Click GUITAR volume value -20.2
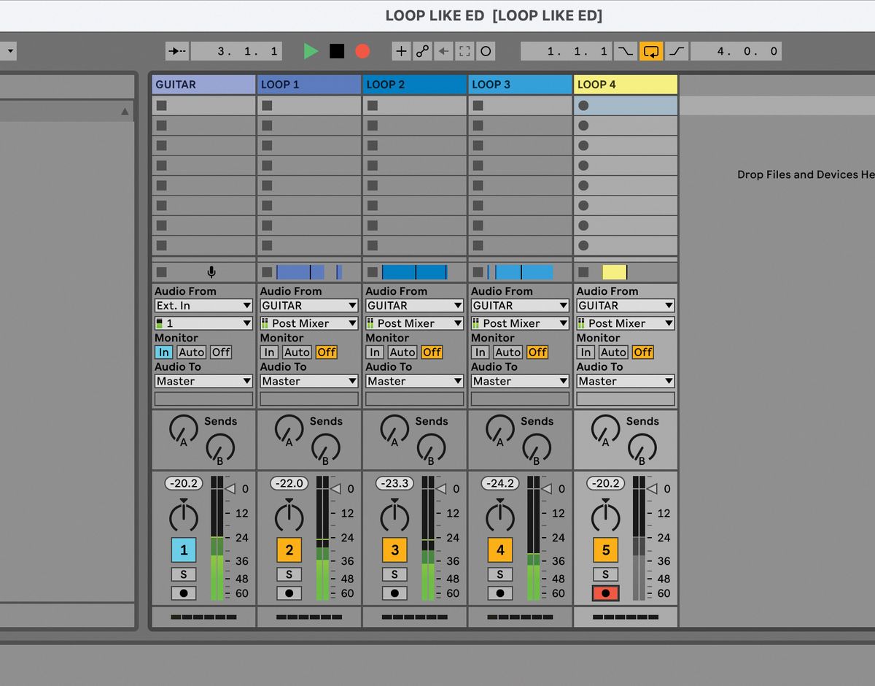The image size is (875, 686). [184, 483]
